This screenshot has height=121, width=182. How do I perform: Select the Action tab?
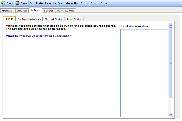[35, 10]
